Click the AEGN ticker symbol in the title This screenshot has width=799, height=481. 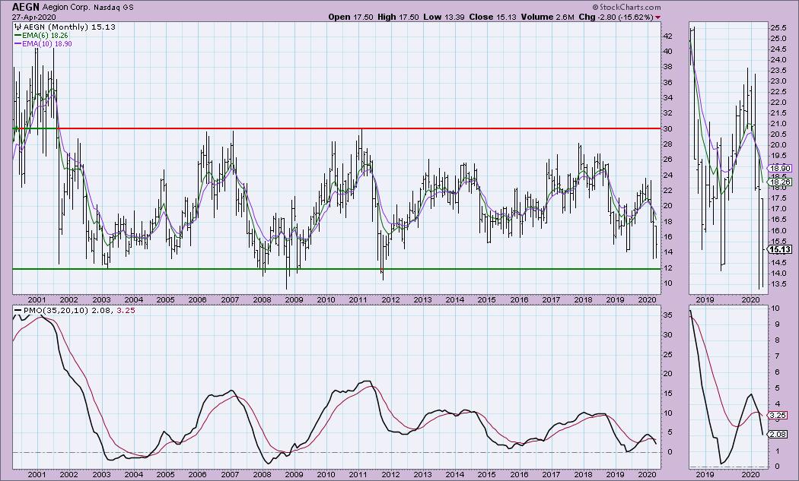point(24,7)
